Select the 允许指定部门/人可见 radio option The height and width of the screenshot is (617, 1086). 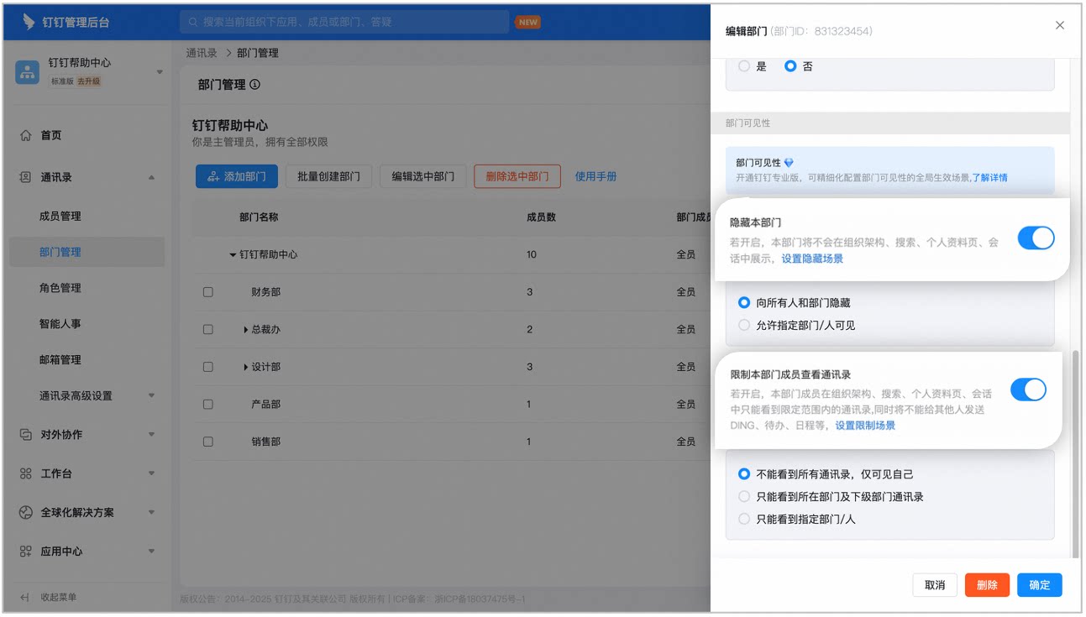[744, 325]
